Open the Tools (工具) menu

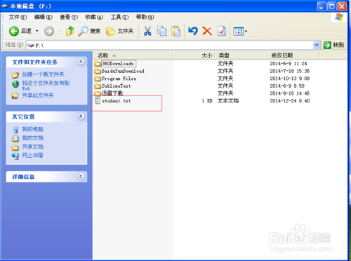point(119,17)
